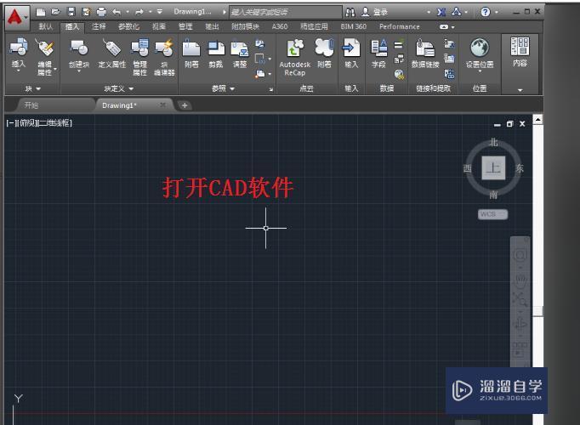The height and width of the screenshot is (425, 580).
Task: Click the update fields icon in 数据 panel
Action: 398,45
